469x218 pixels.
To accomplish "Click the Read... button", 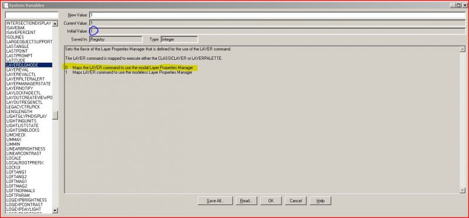I will click(x=246, y=200).
